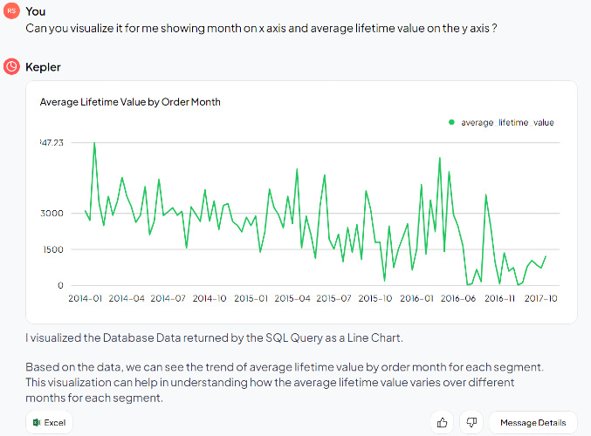Click the 1500 y-axis value

pyautogui.click(x=53, y=249)
